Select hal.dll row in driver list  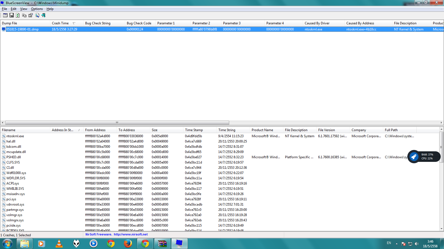11,141
